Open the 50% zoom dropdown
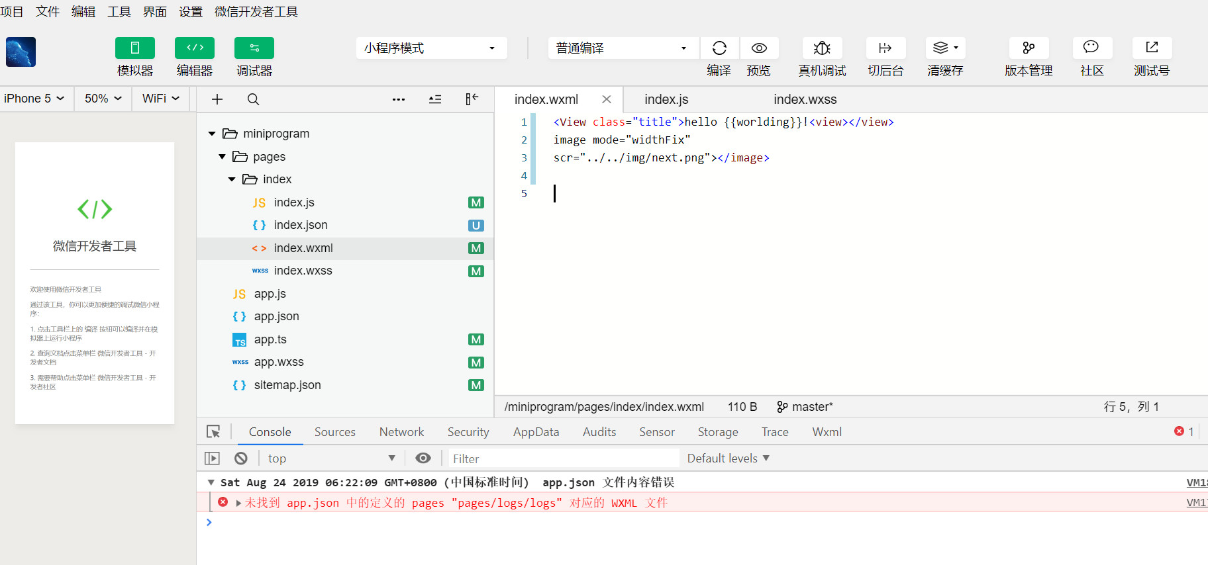Screen dimensions: 1208x565 103,99
